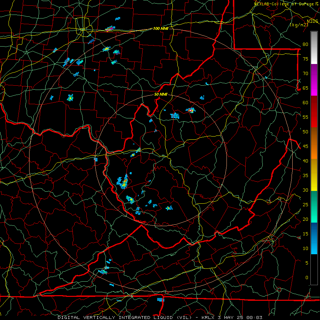Pick the magenta-purple segment of the color bar
The height and width of the screenshot is (320, 320).
[314, 80]
